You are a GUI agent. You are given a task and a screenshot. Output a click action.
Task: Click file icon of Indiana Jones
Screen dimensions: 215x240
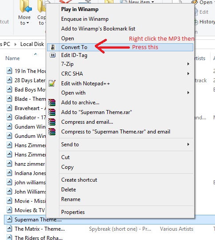[9, 173]
